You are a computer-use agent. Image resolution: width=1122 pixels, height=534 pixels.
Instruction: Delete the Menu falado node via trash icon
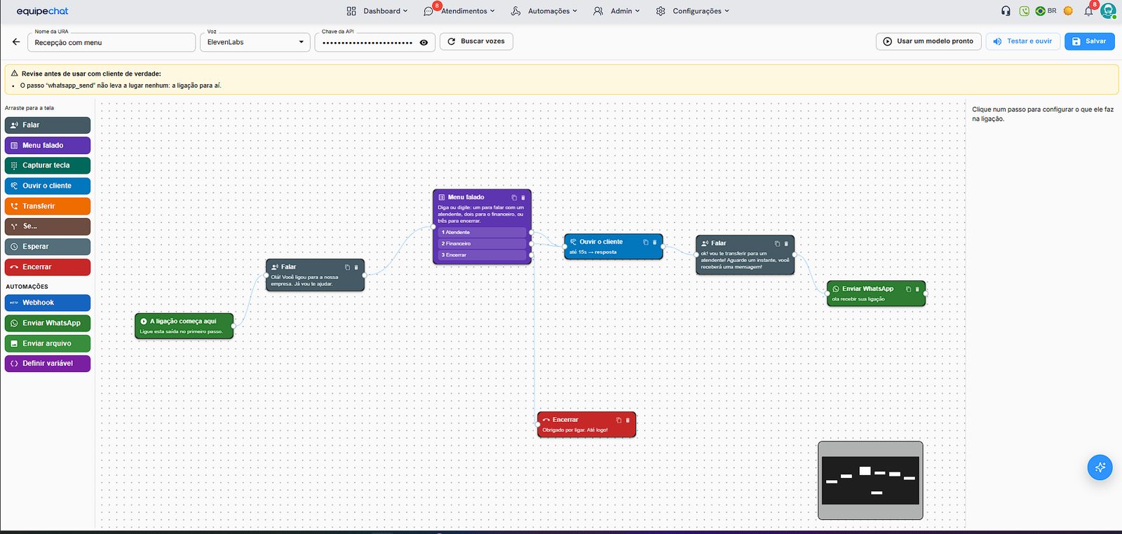point(523,198)
